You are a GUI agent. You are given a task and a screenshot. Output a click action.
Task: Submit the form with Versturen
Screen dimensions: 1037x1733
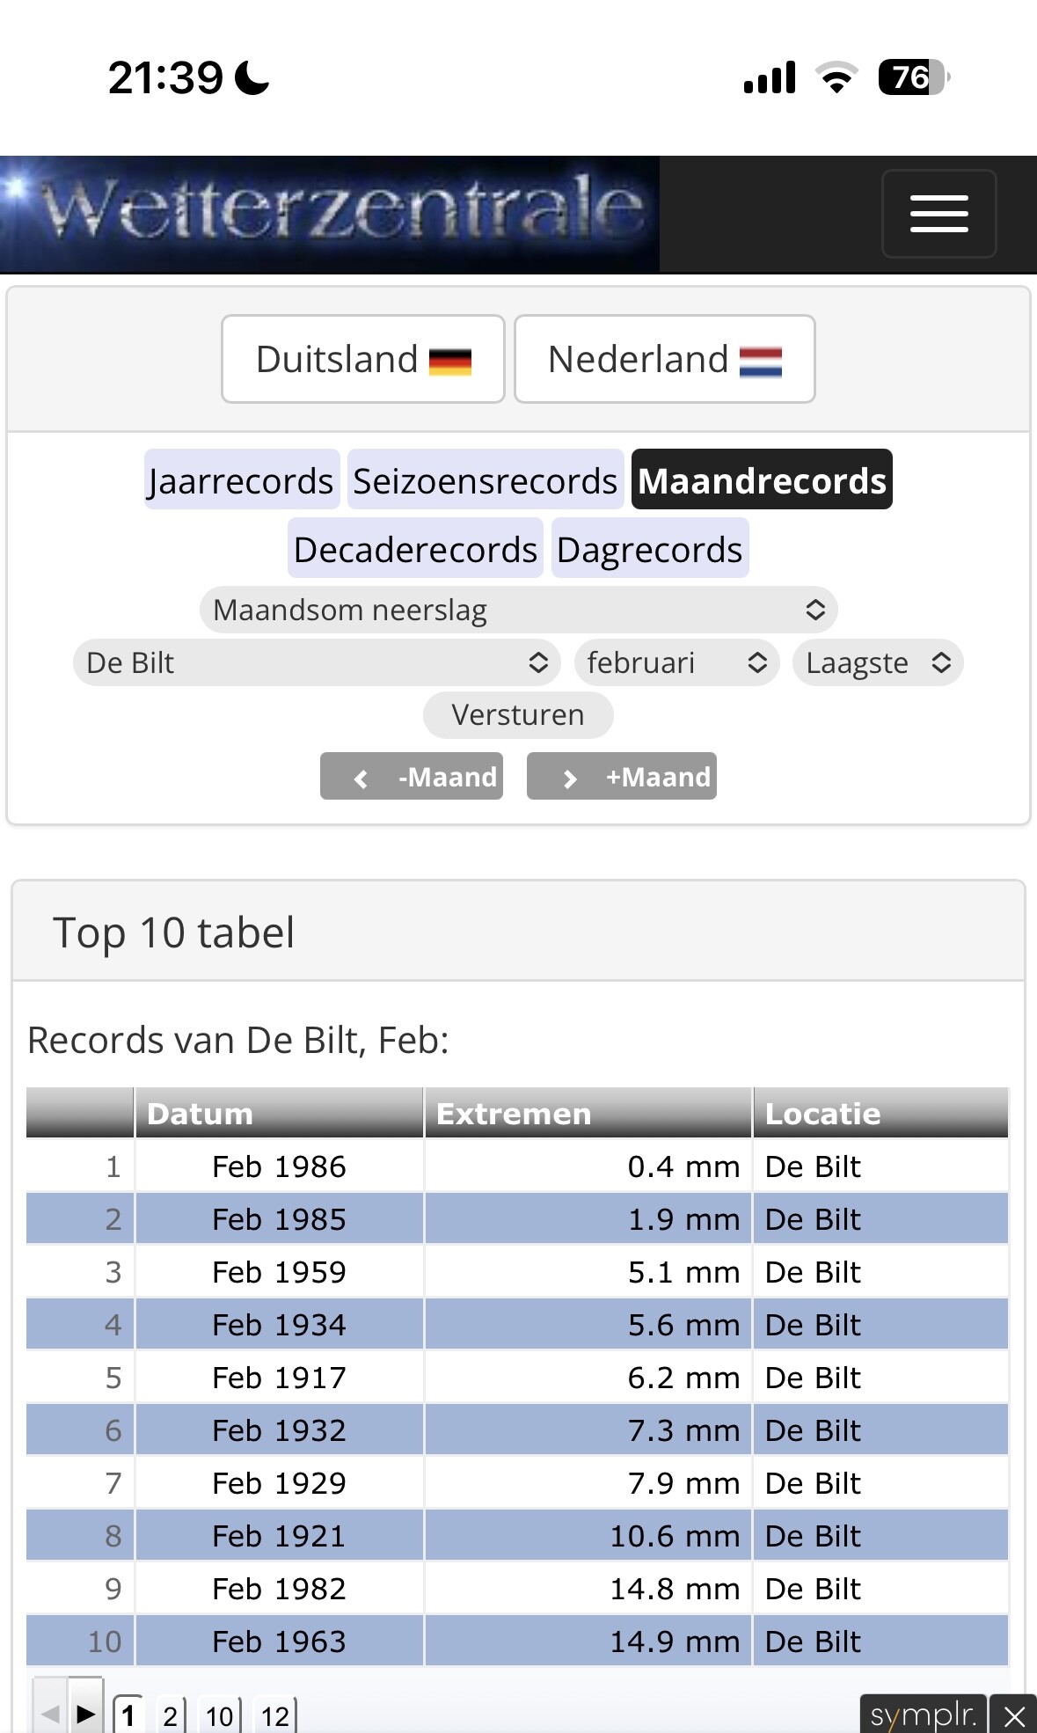point(518,714)
